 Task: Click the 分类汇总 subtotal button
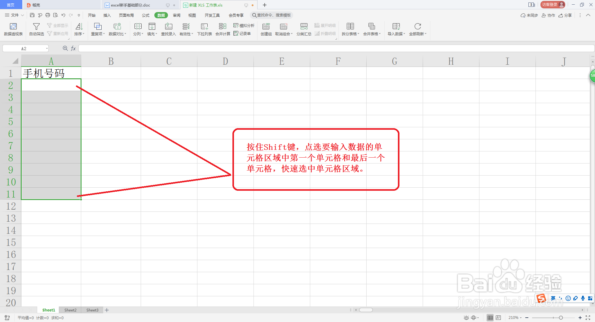(304, 29)
